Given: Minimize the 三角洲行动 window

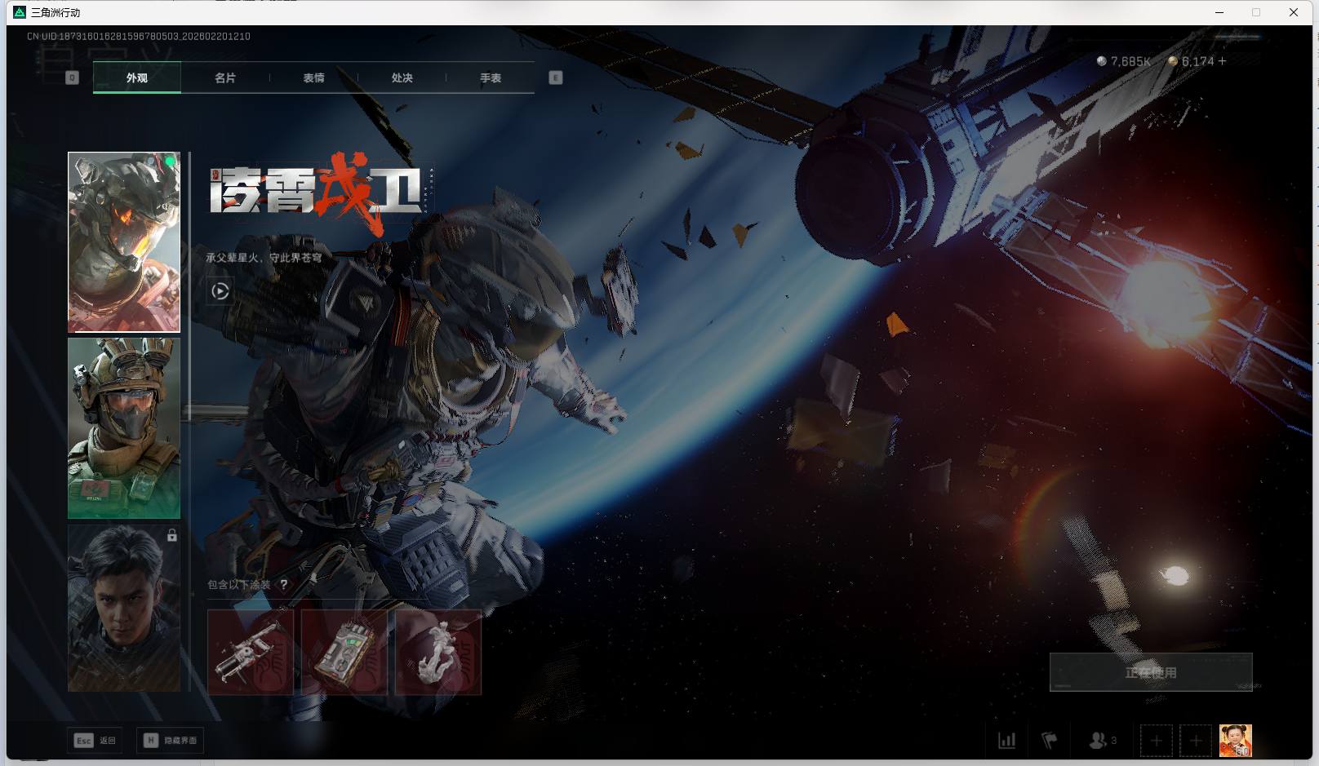Looking at the screenshot, I should 1219,12.
